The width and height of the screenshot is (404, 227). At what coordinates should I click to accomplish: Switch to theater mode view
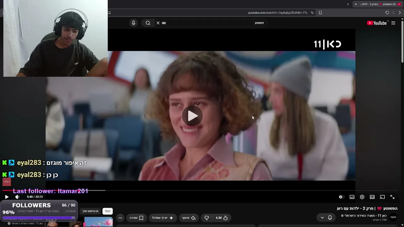pos(372,197)
